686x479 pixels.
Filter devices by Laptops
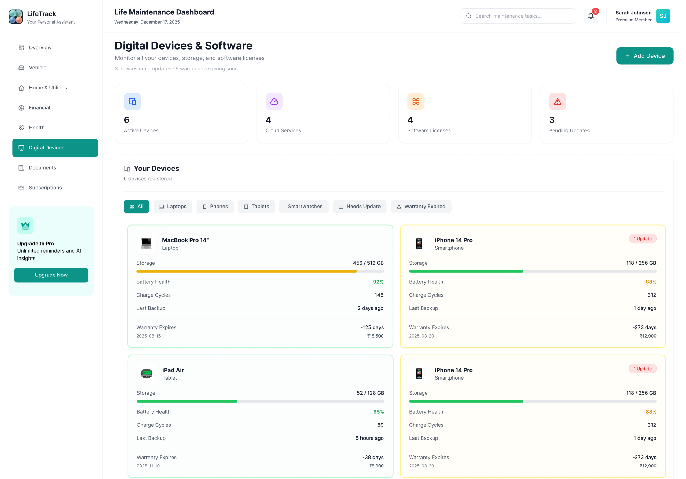point(173,206)
